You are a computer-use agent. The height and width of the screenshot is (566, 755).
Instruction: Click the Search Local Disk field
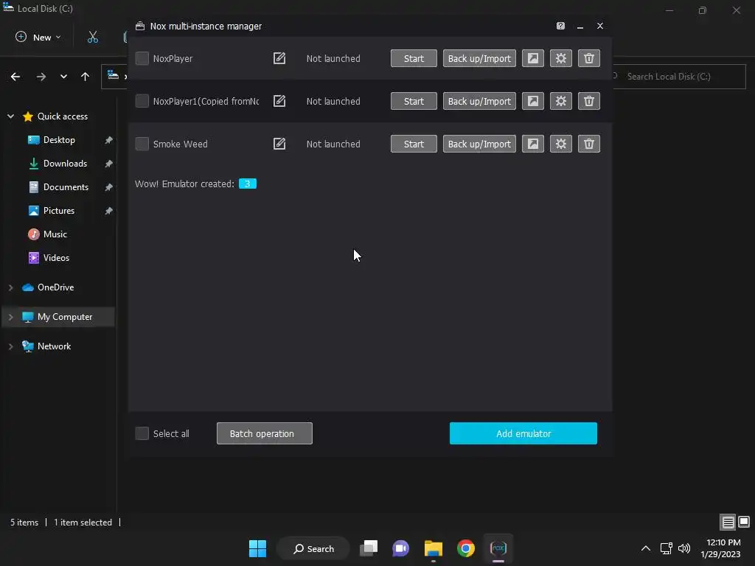[x=679, y=77]
